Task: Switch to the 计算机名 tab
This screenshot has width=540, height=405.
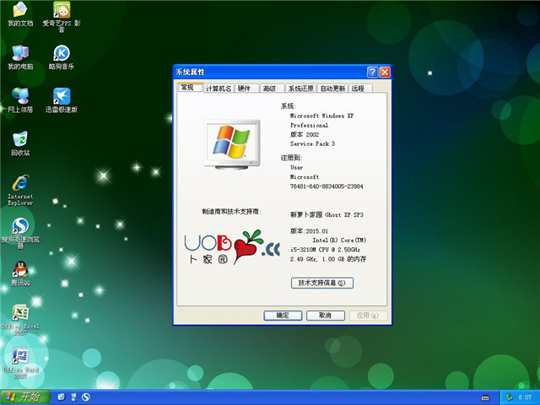Action: 217,88
